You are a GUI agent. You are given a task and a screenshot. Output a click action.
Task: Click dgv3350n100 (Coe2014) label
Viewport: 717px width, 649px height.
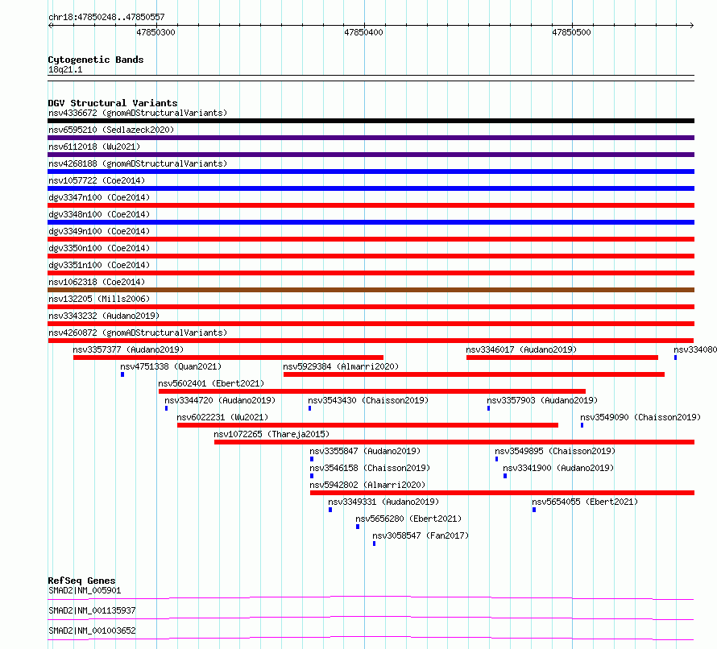coord(99,248)
